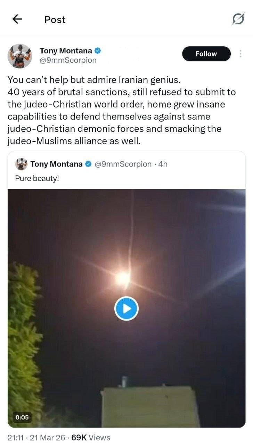253x446 pixels.
Task: Click the @9mmScorpion handle under the name
Action: 68,60
